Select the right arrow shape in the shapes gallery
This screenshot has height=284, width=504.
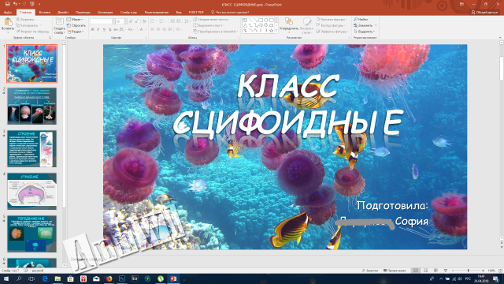(261, 25)
